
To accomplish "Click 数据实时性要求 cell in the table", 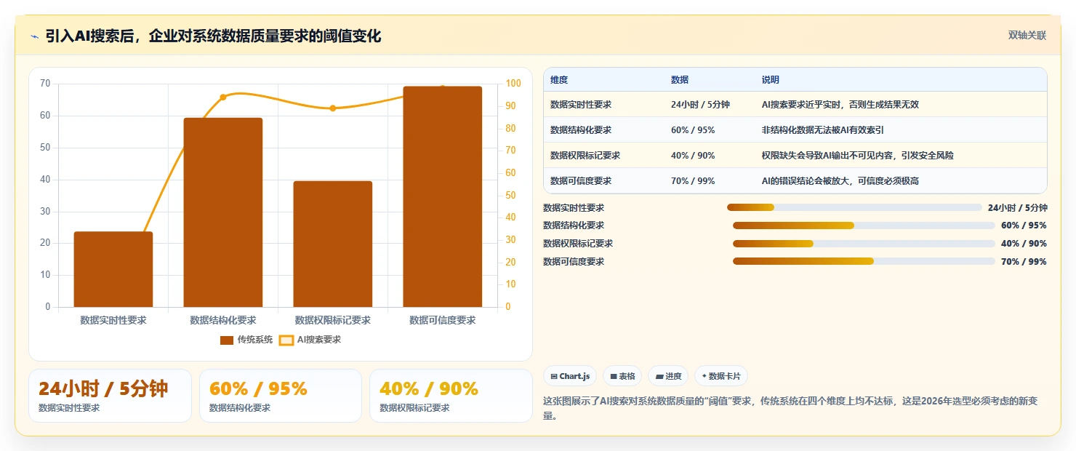I will tap(581, 105).
